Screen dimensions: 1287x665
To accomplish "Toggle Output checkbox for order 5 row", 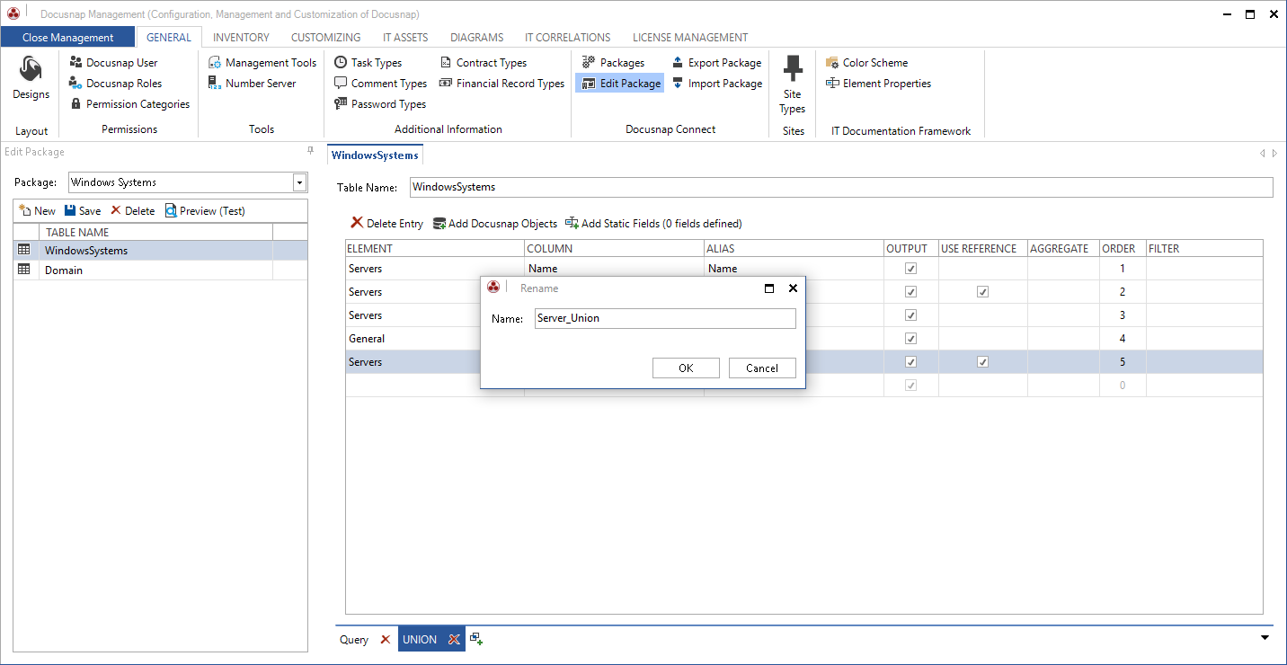I will tap(910, 362).
